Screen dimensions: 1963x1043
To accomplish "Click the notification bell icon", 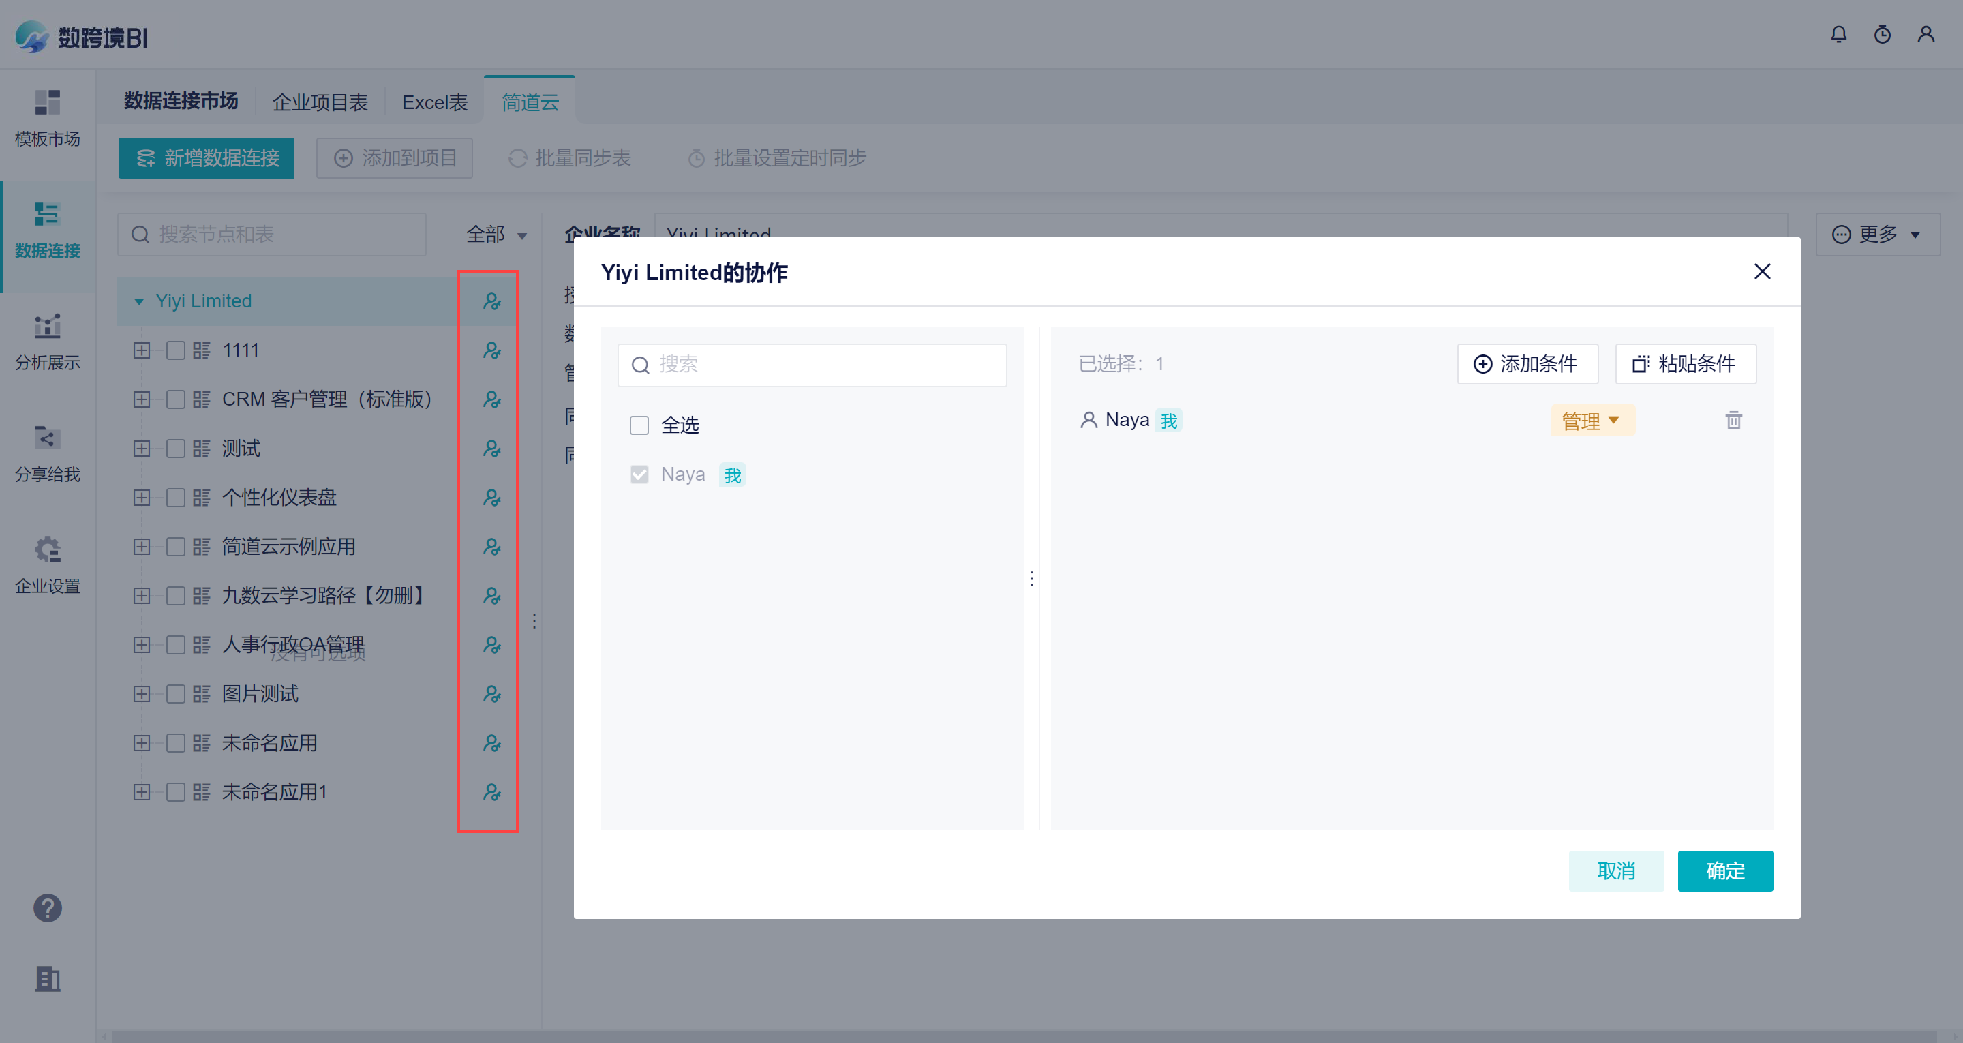I will coord(1838,34).
